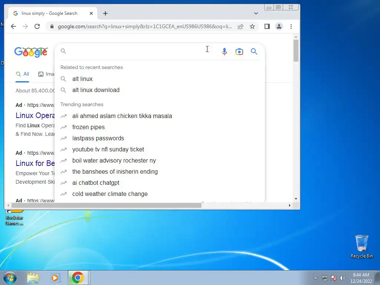380x285 pixels.
Task: Select youtube tv nfl sunday ticket
Action: click(160, 149)
